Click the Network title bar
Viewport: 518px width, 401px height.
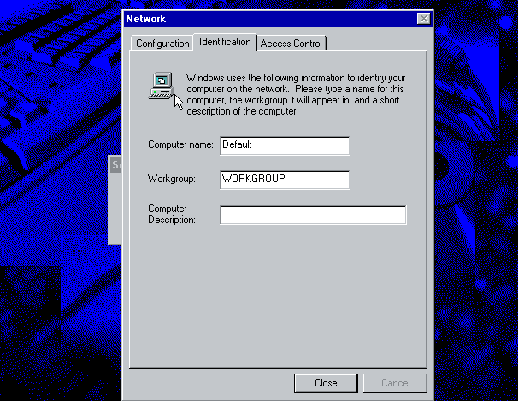coord(256,19)
